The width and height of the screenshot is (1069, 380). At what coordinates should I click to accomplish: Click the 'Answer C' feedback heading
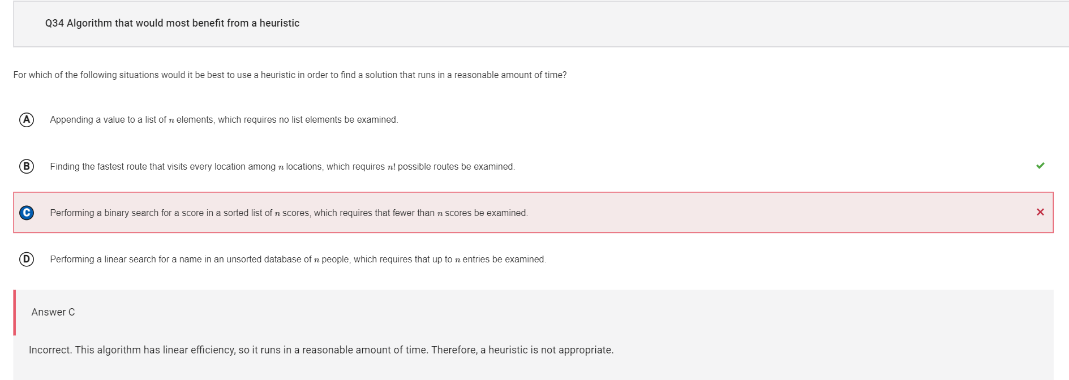pos(53,312)
